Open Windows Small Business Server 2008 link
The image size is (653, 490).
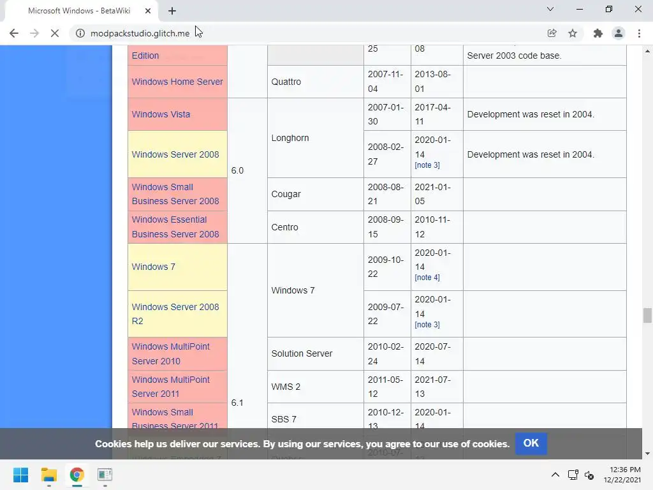click(x=175, y=194)
